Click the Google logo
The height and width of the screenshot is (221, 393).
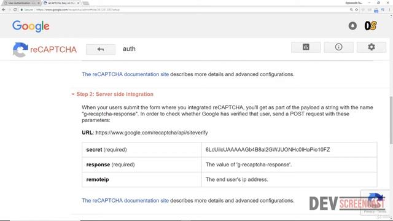31,26
